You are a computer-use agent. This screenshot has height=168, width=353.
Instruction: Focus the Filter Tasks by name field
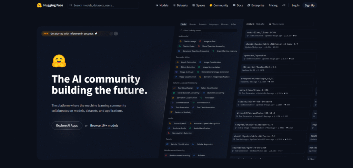(x=208, y=31)
